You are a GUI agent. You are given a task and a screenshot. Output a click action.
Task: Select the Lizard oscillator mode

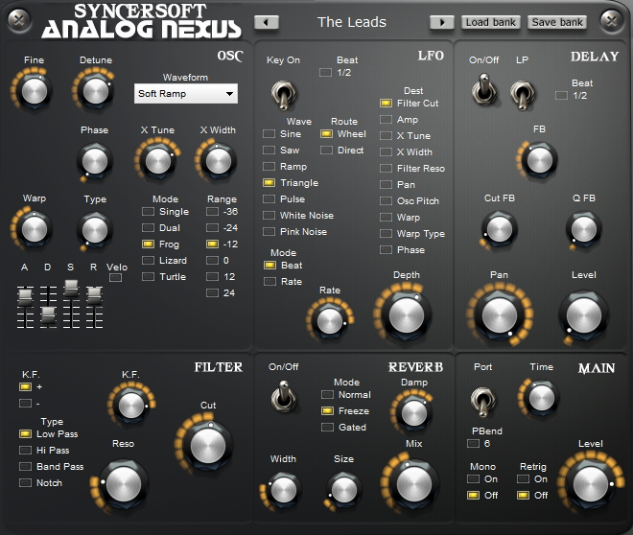tap(148, 260)
